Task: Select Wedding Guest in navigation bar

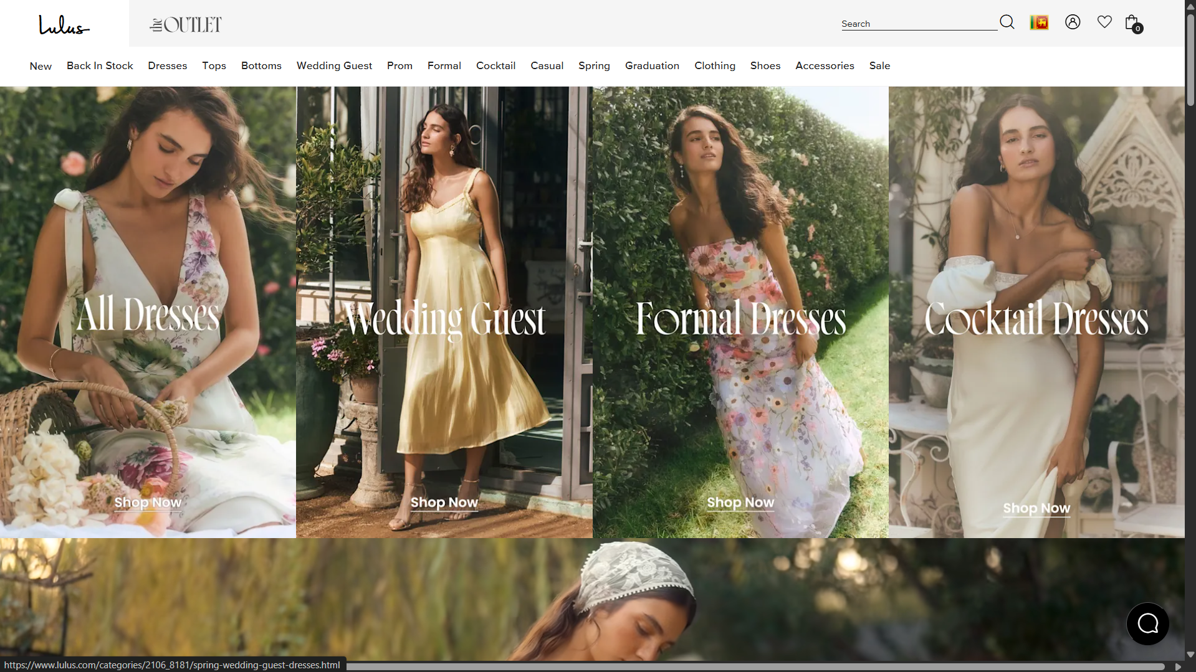Action: coord(334,65)
